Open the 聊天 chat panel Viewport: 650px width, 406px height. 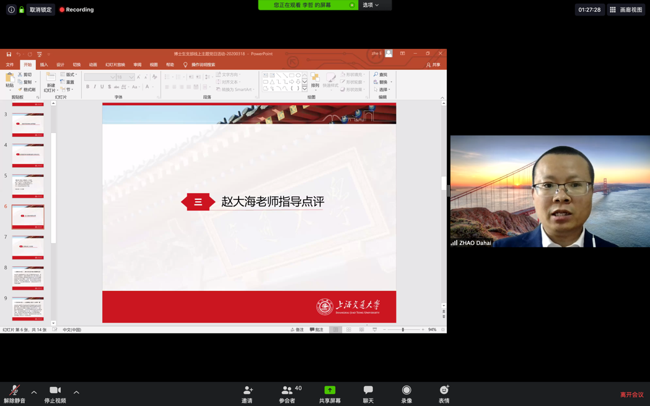click(x=368, y=391)
